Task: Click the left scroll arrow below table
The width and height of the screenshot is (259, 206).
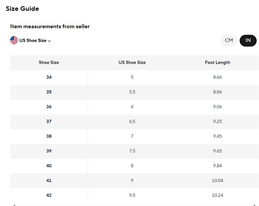Action: [x=14, y=205]
